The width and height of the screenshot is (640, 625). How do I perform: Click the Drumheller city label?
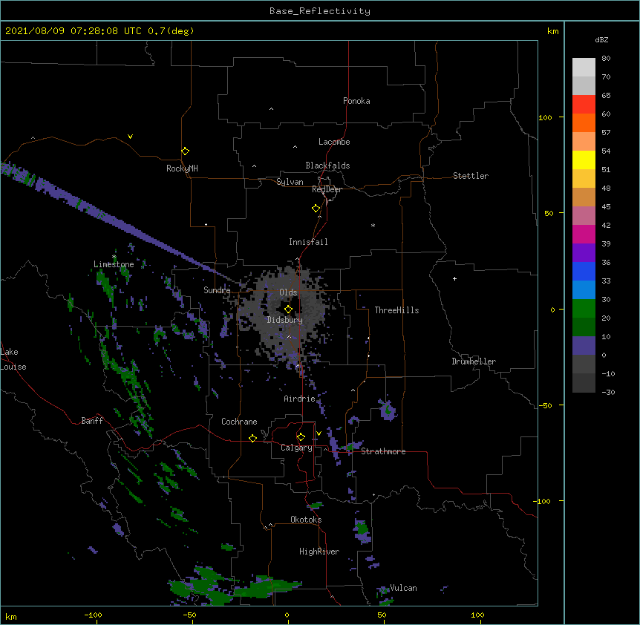[474, 361]
